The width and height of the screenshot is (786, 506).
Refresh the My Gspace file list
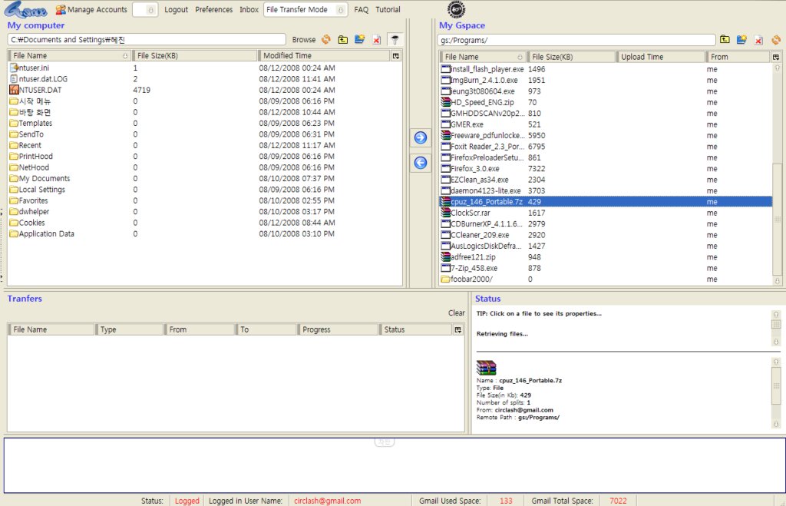click(776, 40)
